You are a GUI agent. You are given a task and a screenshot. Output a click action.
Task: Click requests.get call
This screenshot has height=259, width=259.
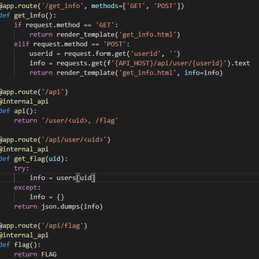(x=79, y=63)
